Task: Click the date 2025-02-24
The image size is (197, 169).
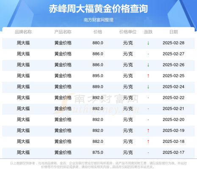Action: tap(173, 87)
